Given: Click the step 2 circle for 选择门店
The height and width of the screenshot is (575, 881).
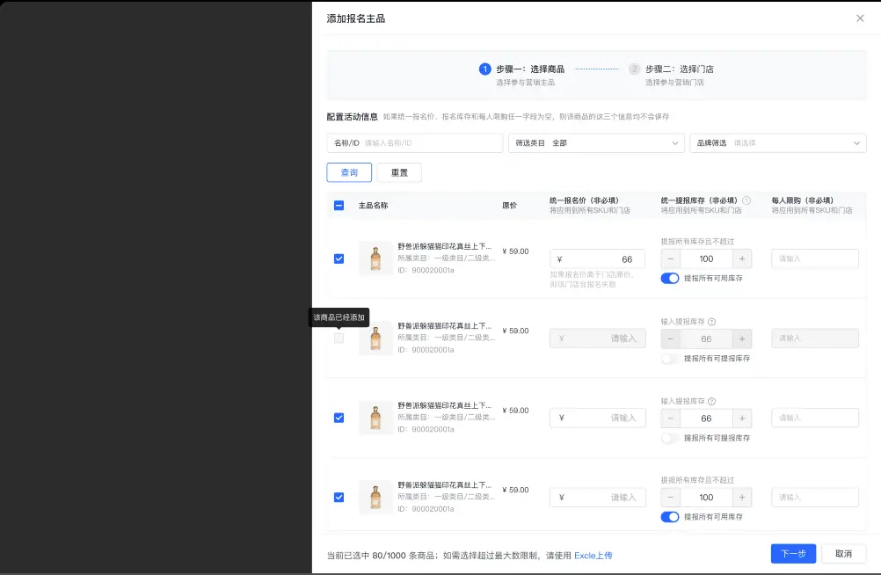Looking at the screenshot, I should point(634,69).
